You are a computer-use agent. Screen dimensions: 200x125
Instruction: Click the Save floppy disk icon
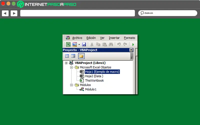[84, 44]
